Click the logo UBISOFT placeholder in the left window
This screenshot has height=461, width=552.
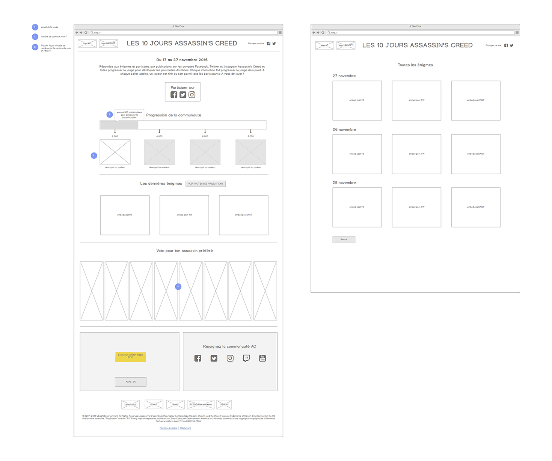pyautogui.click(x=109, y=44)
